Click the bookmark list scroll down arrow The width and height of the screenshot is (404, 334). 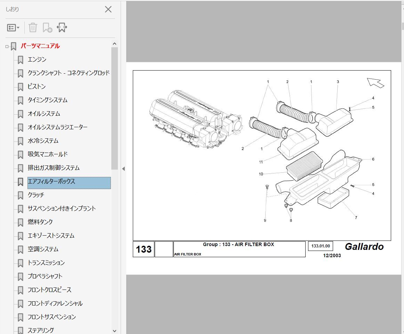pyautogui.click(x=115, y=331)
